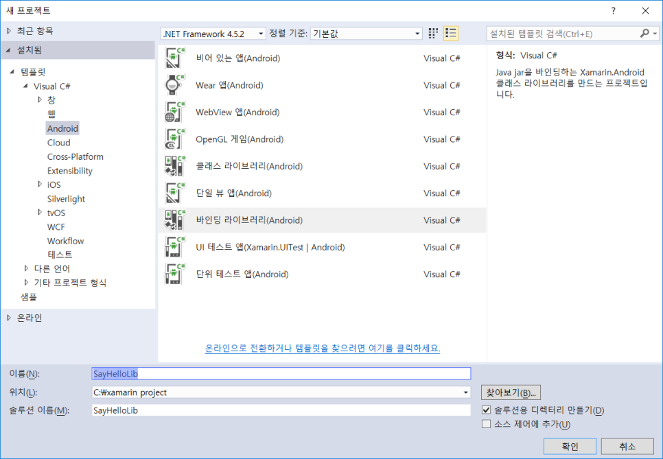Collapse the 템플릿 tree node
Image resolution: width=663 pixels, height=459 pixels.
point(12,72)
